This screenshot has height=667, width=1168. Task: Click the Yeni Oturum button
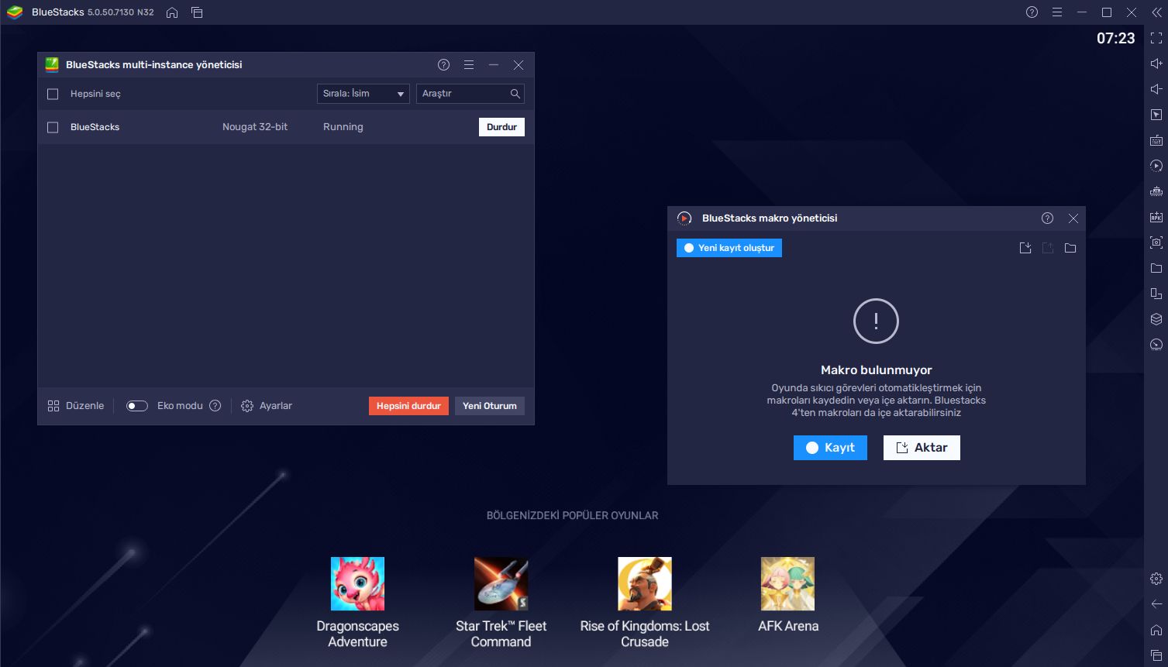tap(490, 406)
